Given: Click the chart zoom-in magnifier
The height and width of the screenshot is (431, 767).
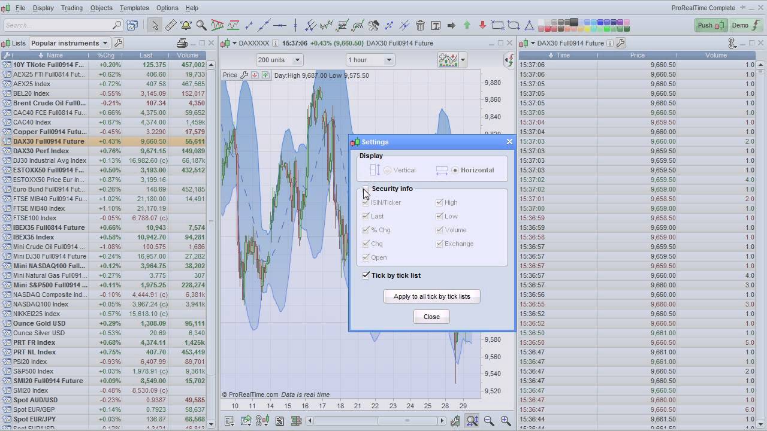Looking at the screenshot, I should click(506, 421).
